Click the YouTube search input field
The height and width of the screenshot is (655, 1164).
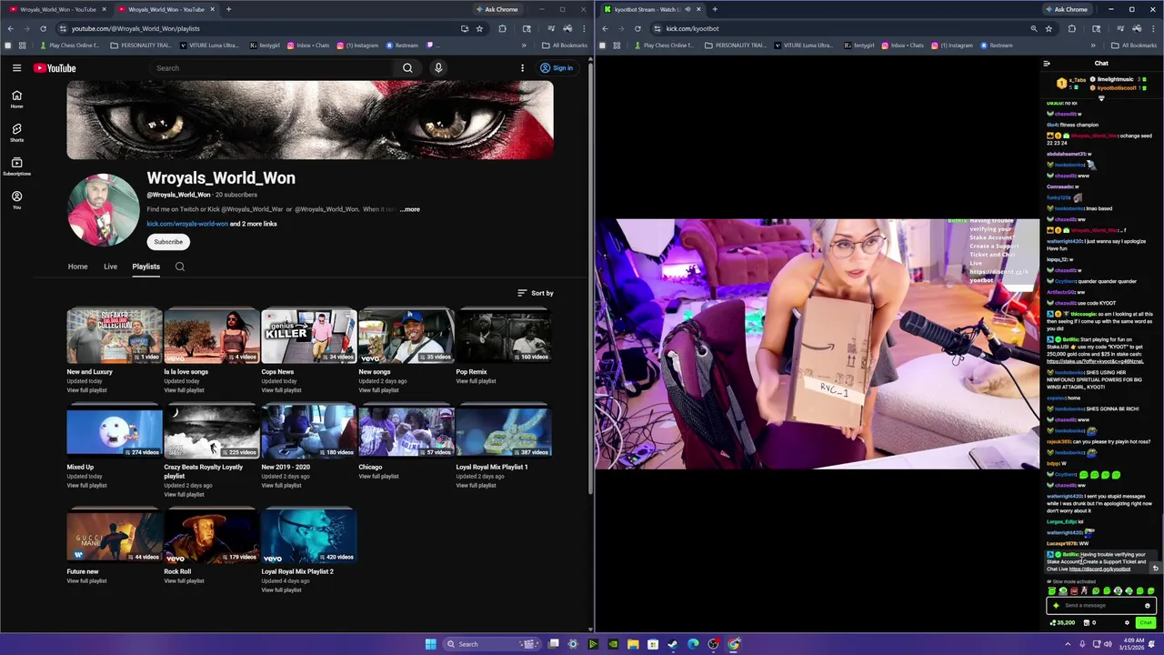click(x=272, y=68)
